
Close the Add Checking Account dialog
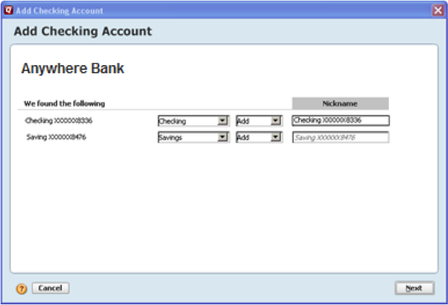coord(438,11)
